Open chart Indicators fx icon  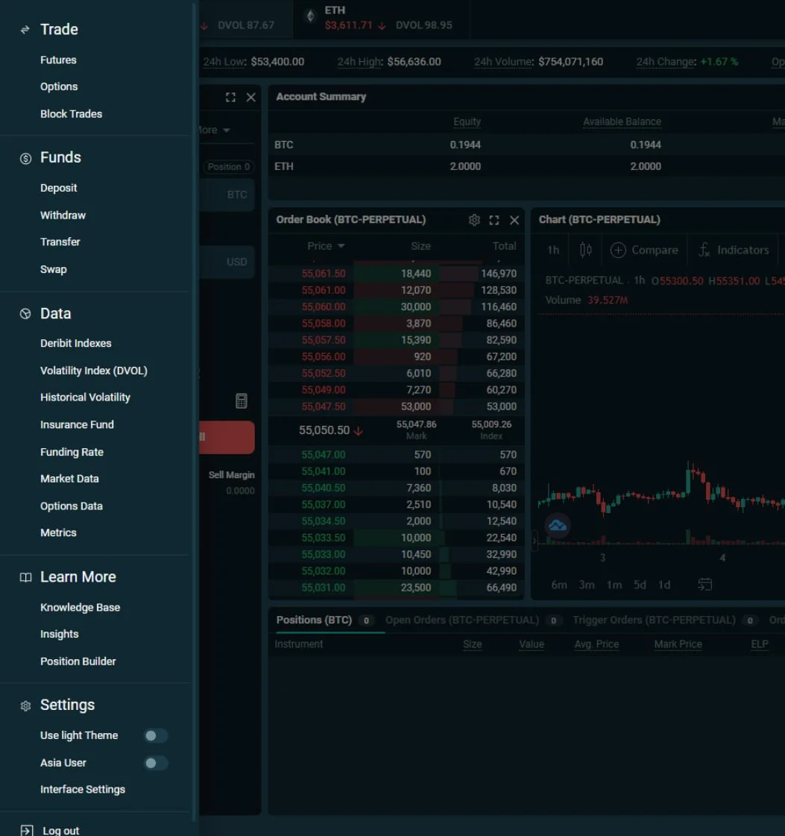[x=704, y=250]
